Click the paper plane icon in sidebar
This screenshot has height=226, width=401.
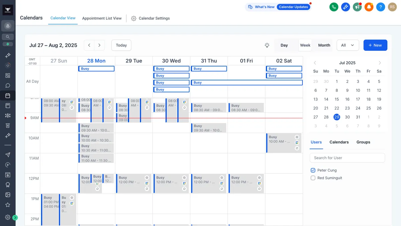pos(8,155)
